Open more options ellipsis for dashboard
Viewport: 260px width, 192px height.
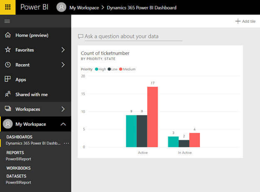(x=66, y=143)
